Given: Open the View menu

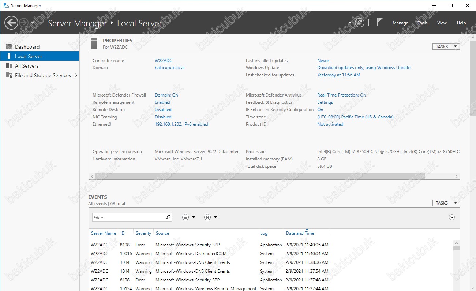Looking at the screenshot, I should [x=442, y=23].
